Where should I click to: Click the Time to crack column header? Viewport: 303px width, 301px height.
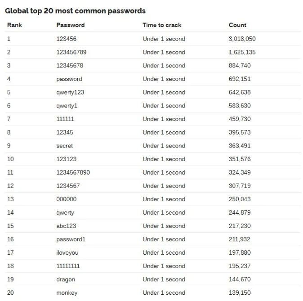[162, 25]
